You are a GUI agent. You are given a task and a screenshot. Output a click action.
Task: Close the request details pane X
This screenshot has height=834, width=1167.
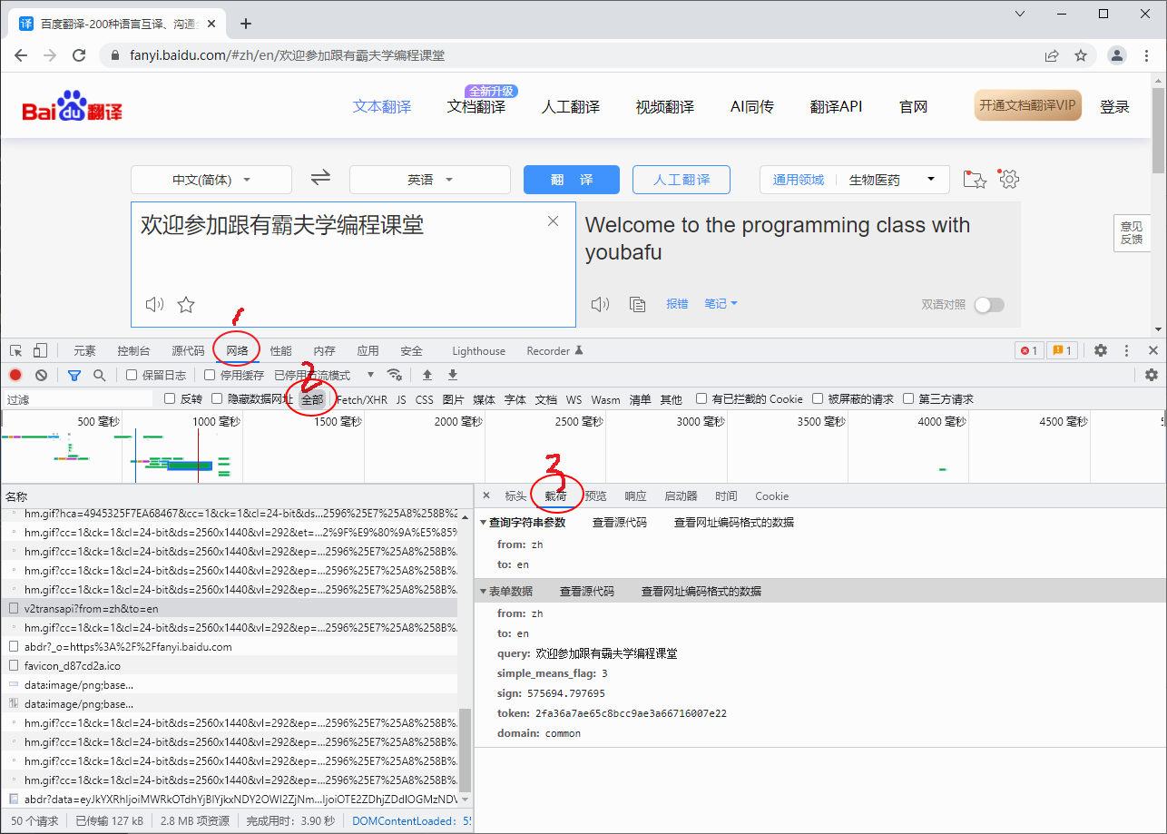point(486,495)
